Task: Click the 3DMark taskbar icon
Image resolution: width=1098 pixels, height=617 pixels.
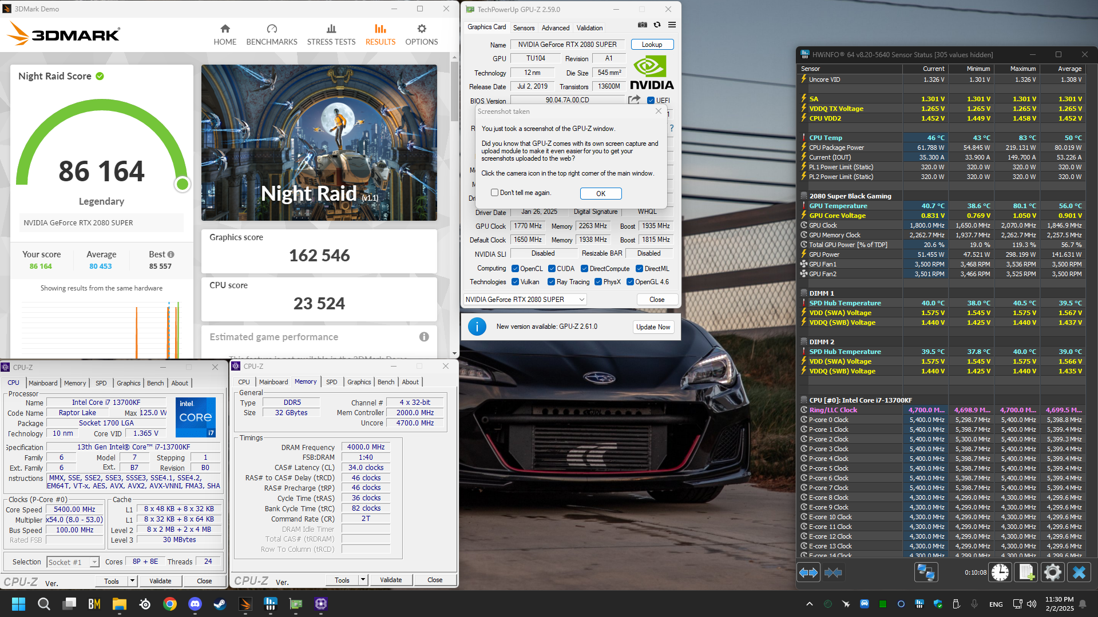Action: 245,604
